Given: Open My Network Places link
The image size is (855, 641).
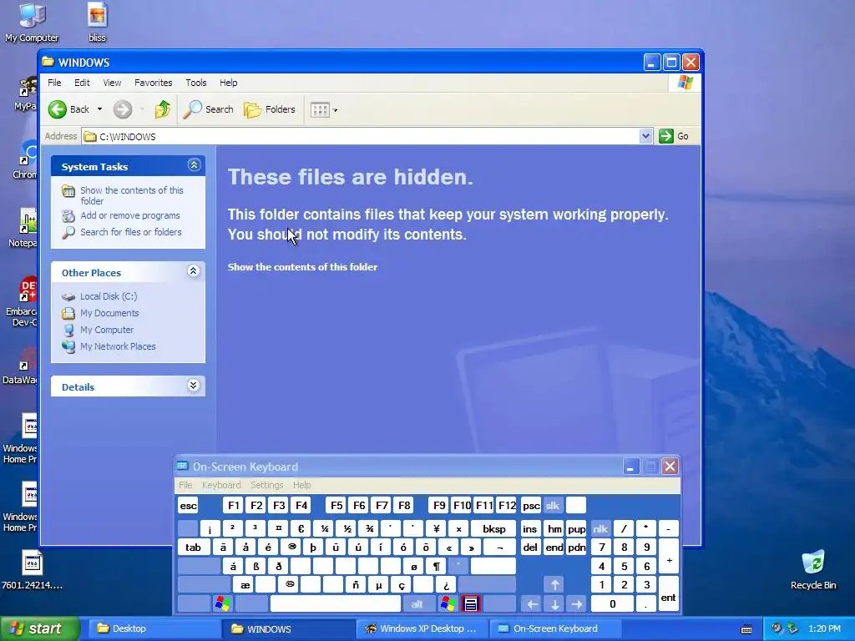Looking at the screenshot, I should point(118,346).
